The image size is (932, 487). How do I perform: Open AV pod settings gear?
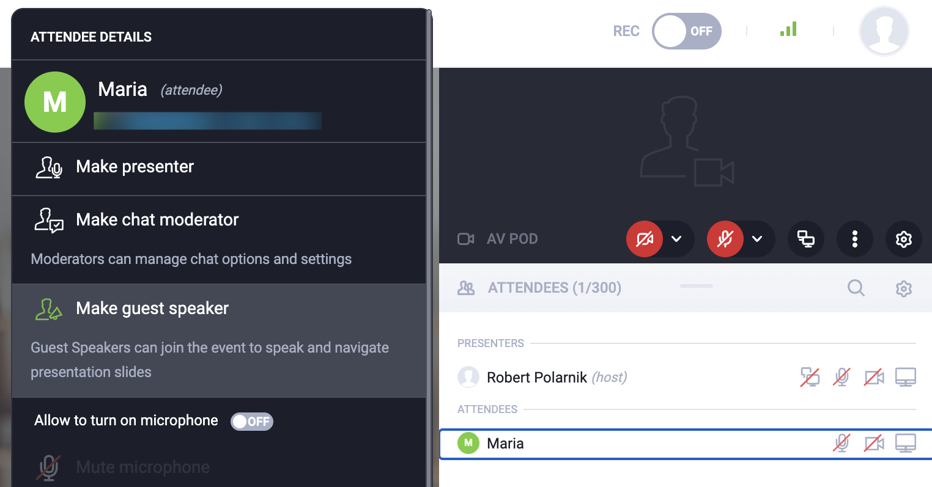[903, 239]
